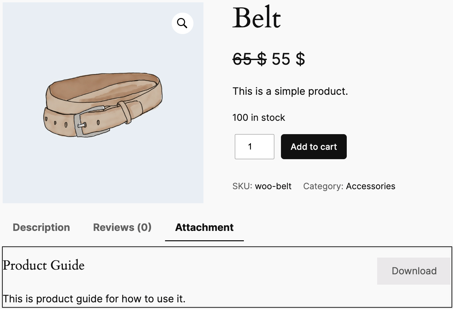453x309 pixels.
Task: Zoom the product image using the magnifier icon
Action: tap(182, 23)
